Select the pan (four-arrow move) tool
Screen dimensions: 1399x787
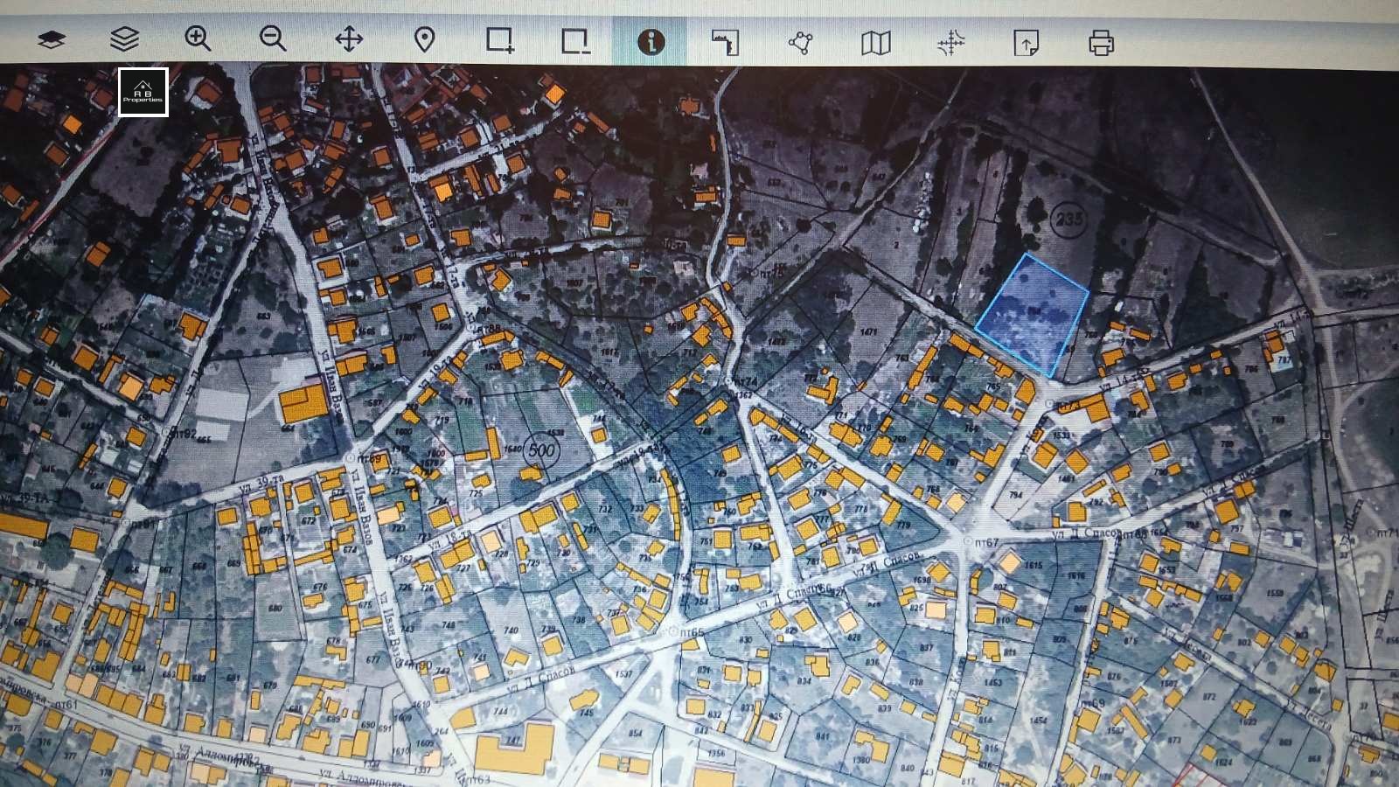click(x=349, y=39)
